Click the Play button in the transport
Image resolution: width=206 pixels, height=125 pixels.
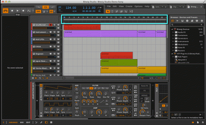pyautogui.click(x=17, y=11)
